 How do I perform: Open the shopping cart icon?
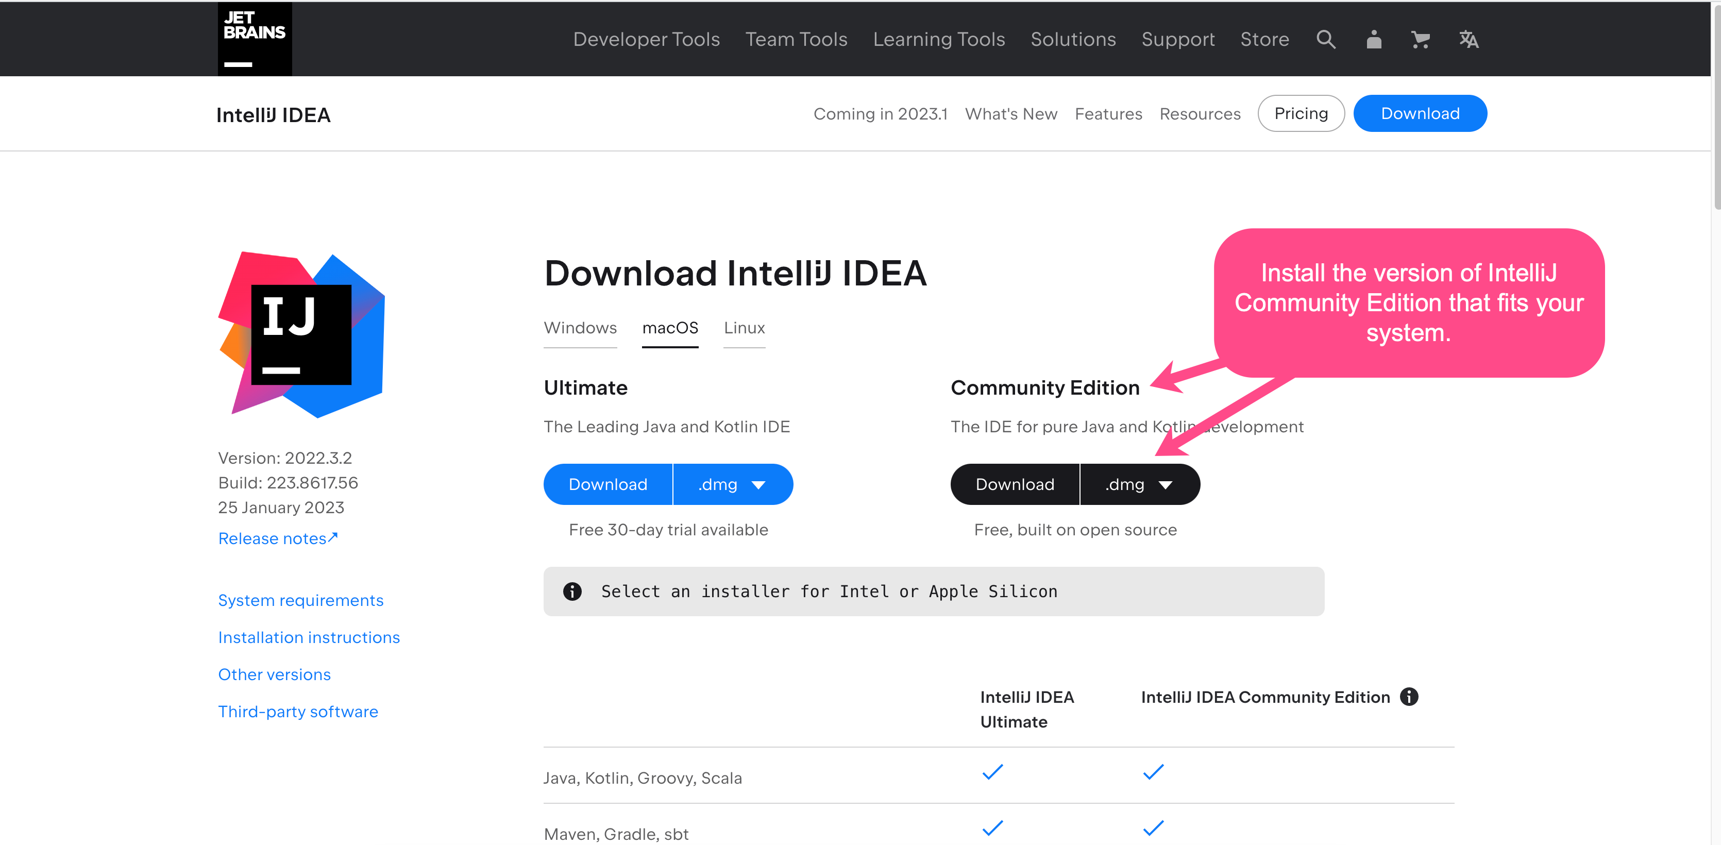pos(1421,39)
